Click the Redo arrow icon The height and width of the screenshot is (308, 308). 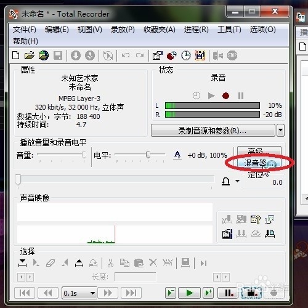coord(140,55)
